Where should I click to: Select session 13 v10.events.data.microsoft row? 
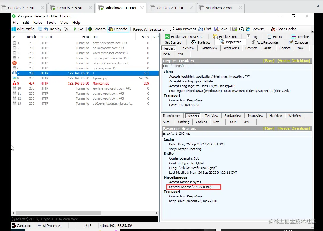[85, 103]
